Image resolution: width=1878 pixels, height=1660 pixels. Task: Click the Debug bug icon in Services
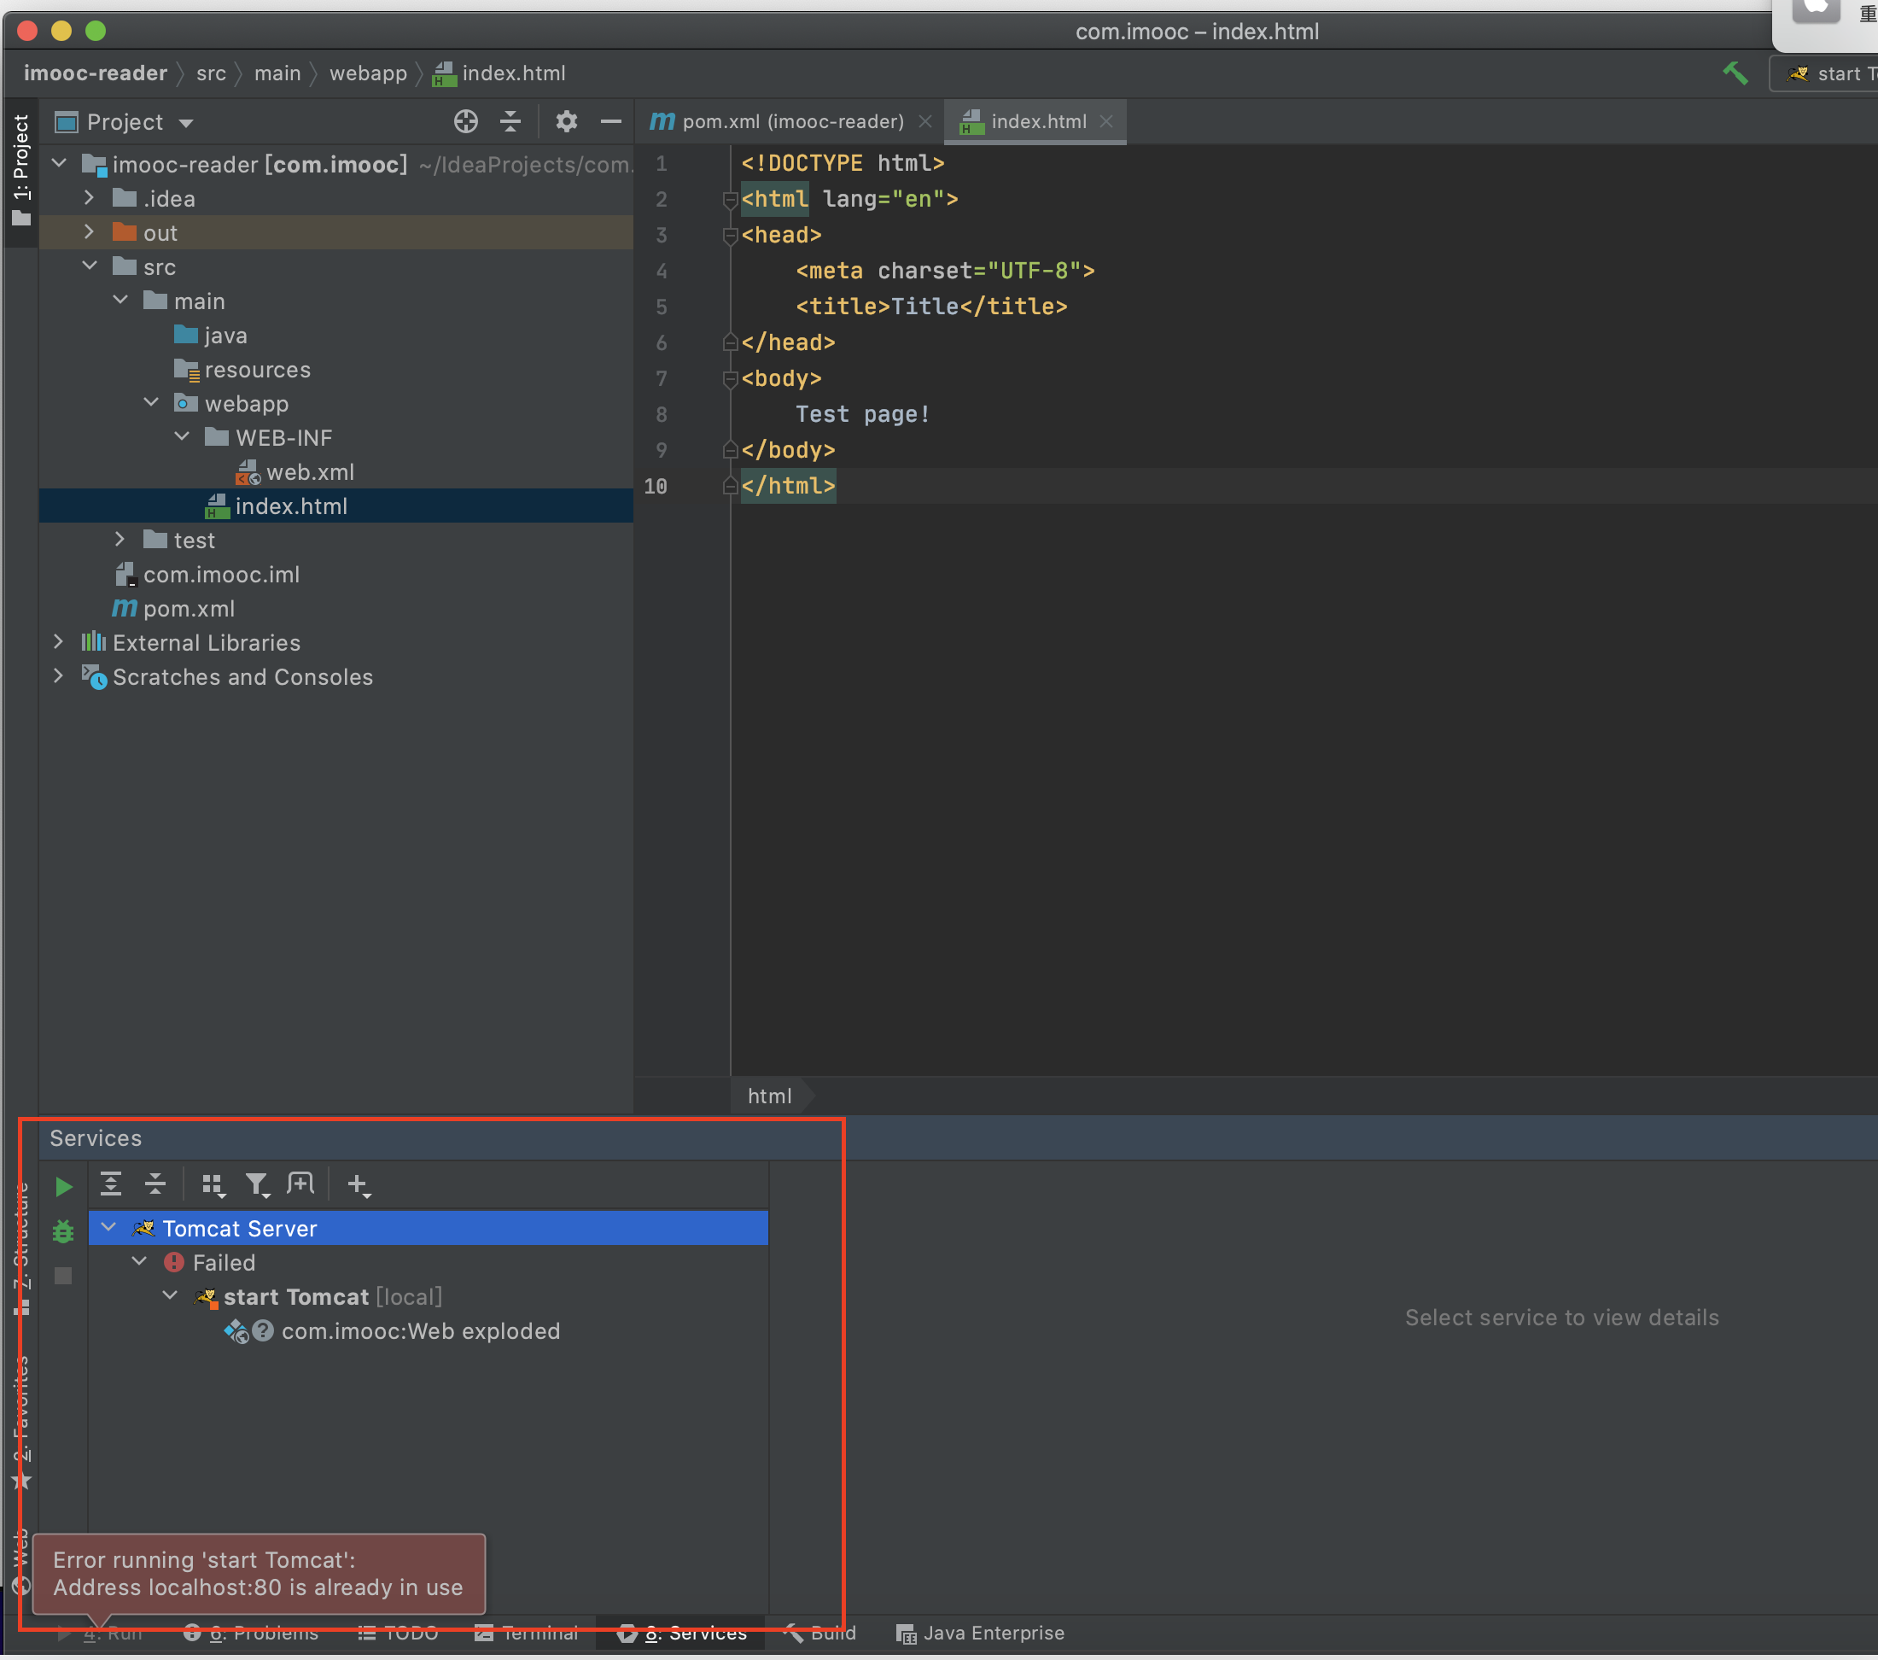[x=63, y=1230]
